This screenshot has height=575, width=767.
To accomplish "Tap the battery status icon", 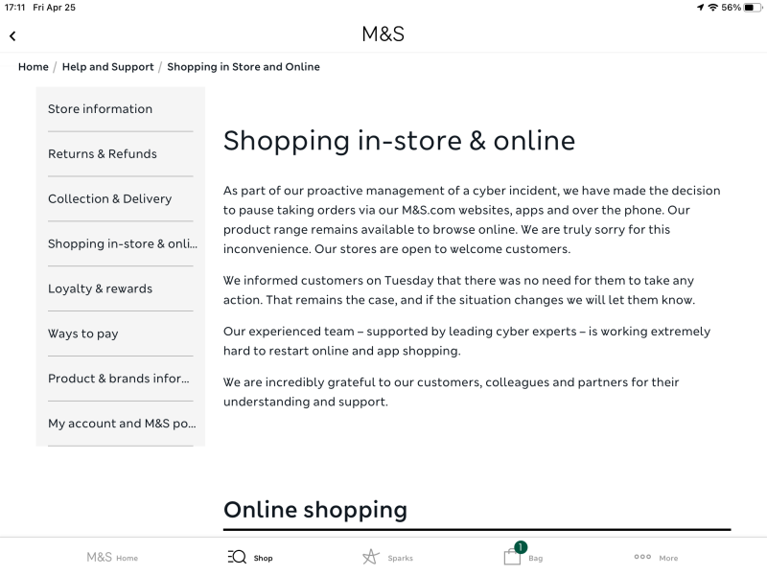I will (x=753, y=8).
